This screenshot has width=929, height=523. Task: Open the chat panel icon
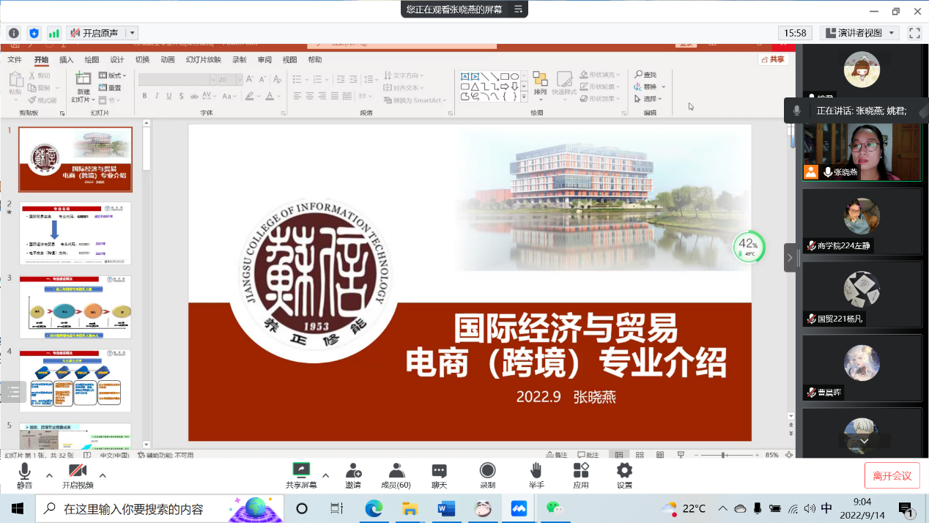pos(440,471)
